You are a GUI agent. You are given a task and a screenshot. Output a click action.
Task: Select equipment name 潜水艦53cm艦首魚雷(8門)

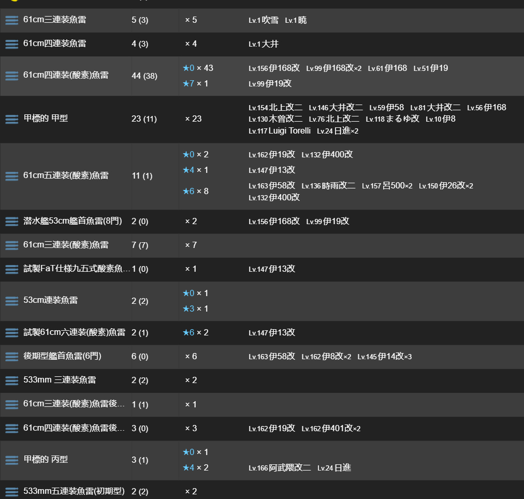click(x=72, y=221)
